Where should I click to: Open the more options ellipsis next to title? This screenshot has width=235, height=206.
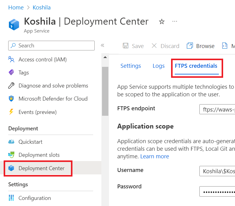175,21
